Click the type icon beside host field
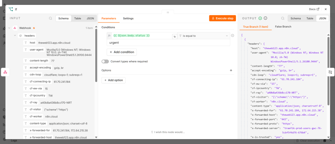 point(26,43)
